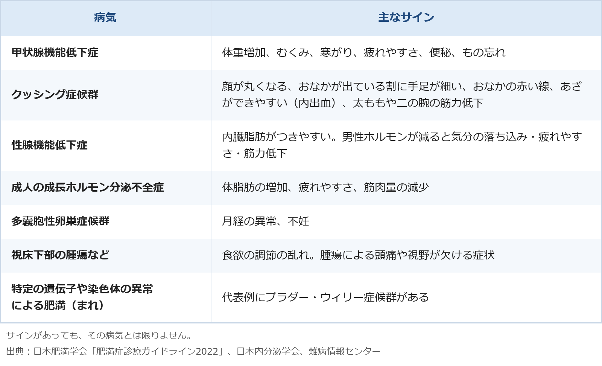Click the note サインがあっても、その病気とは限りません。
The width and height of the screenshot is (602, 366).
tap(99, 335)
